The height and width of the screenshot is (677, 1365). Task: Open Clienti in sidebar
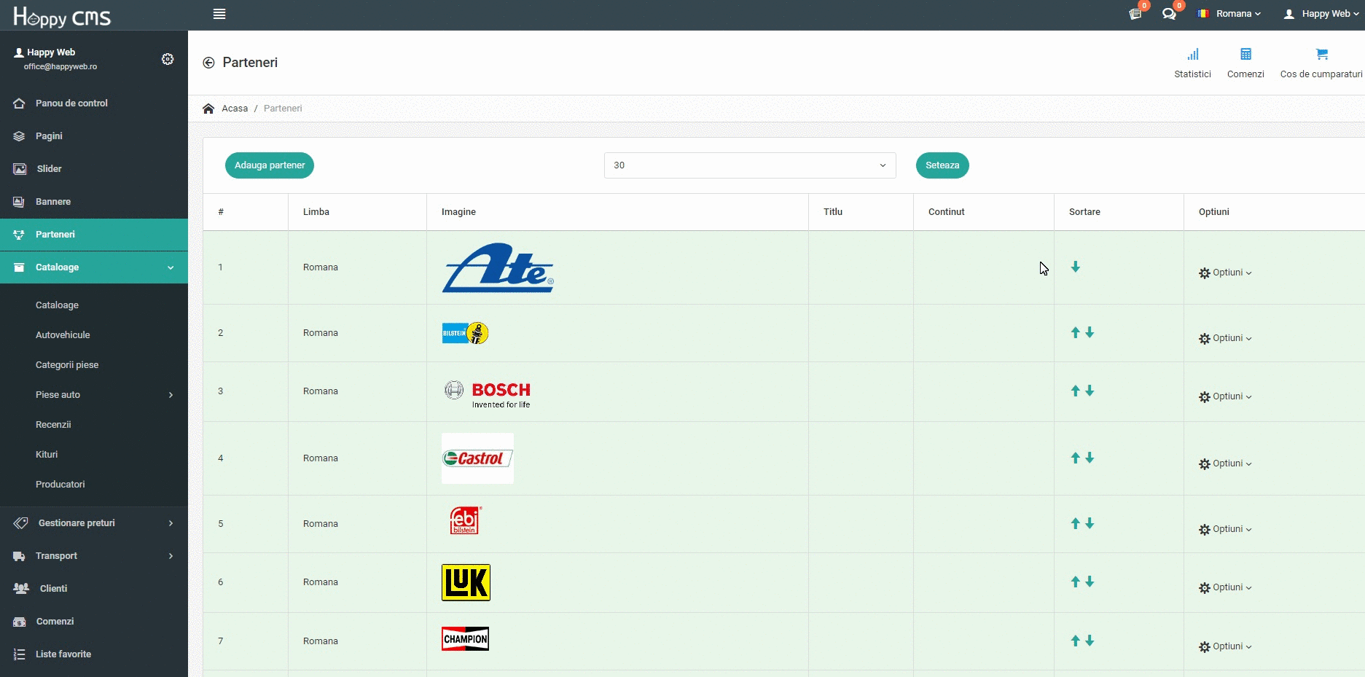click(x=94, y=589)
